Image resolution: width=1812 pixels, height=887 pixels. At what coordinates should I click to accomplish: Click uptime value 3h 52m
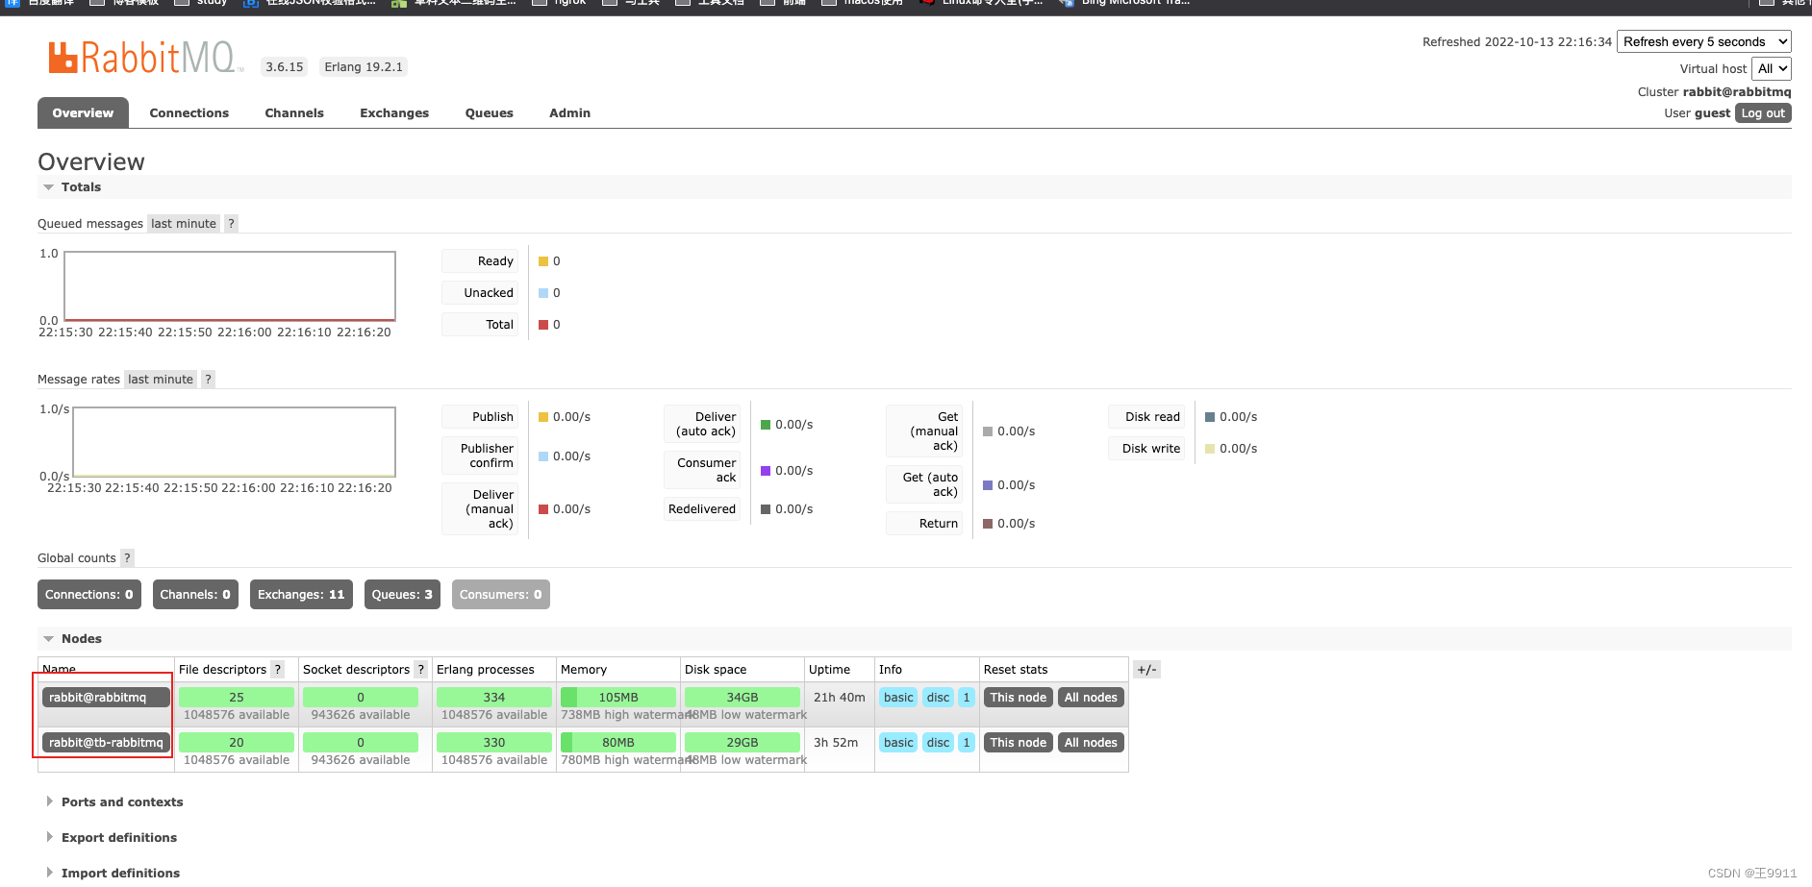(836, 743)
